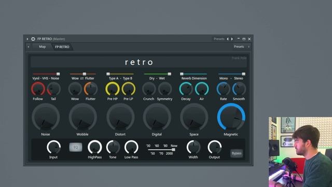Viewport: 332px width, 187px height.
Task: Select the '70 era label
Action: (x=161, y=154)
